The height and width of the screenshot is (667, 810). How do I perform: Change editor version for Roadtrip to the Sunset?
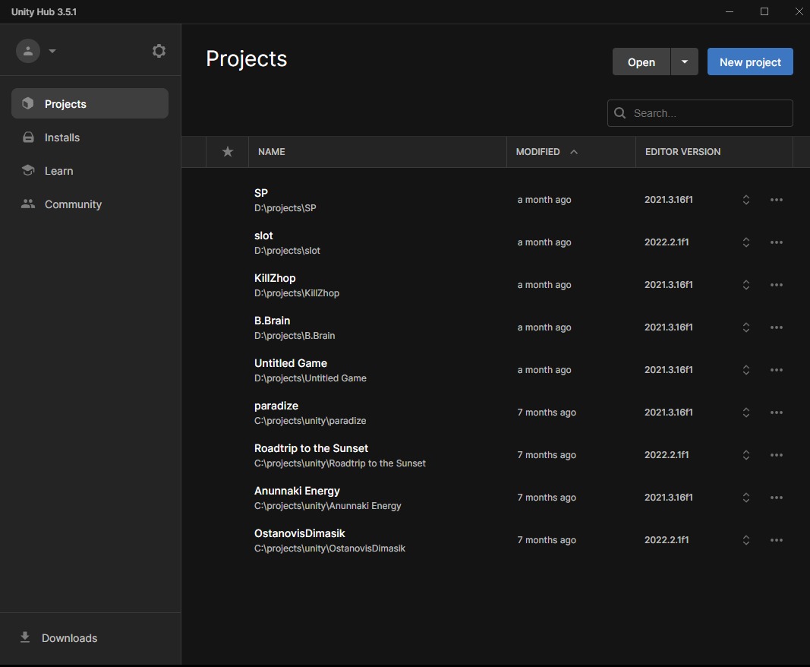tap(746, 455)
